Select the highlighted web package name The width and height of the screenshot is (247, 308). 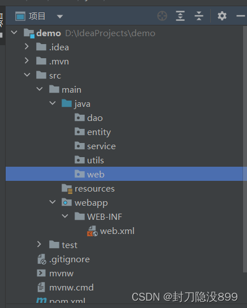96,175
